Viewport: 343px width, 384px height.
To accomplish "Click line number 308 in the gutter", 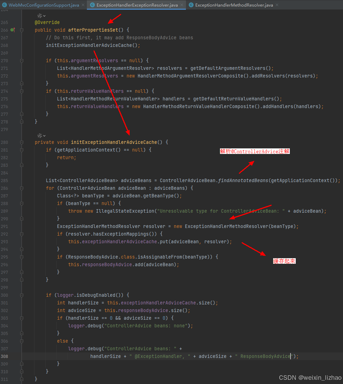I will [x=5, y=356].
